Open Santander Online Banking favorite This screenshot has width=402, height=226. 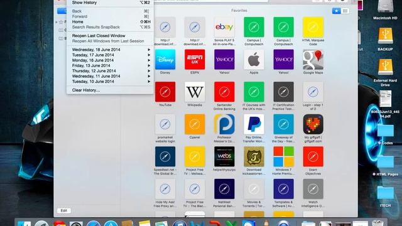coord(224,92)
